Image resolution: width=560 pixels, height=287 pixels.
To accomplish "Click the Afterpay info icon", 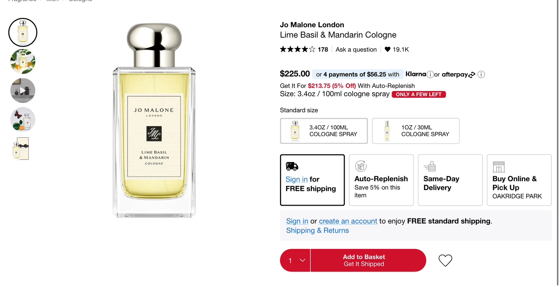I will tap(481, 75).
